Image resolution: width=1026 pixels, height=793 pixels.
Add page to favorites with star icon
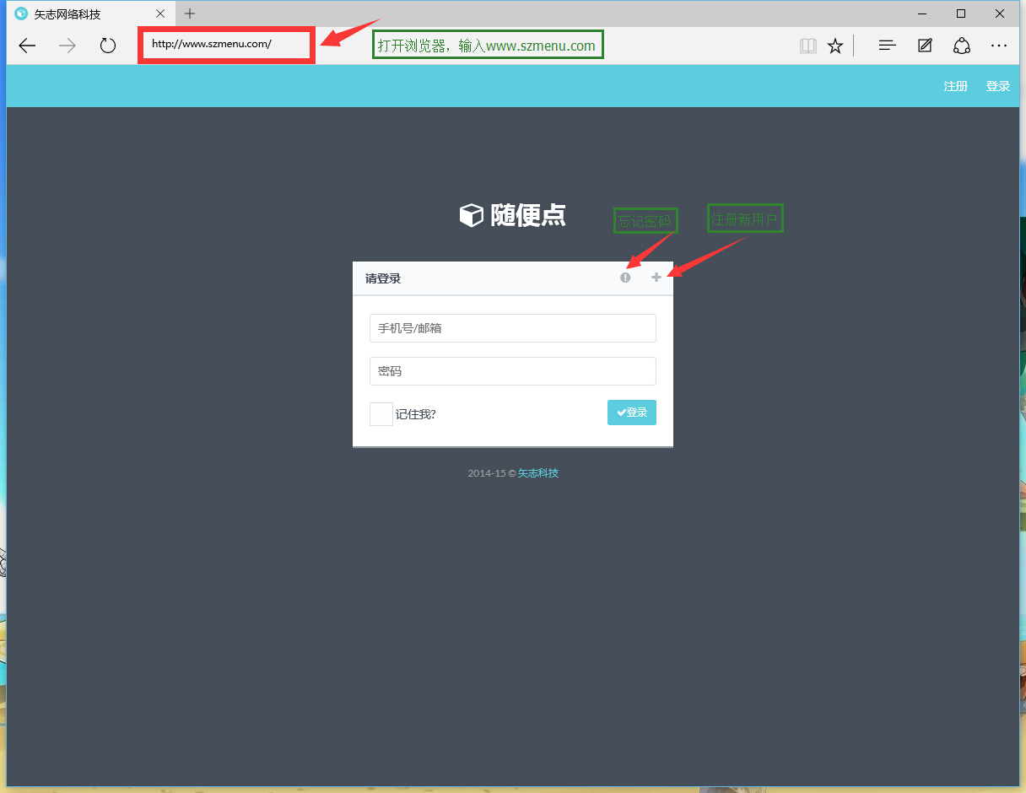pos(835,46)
